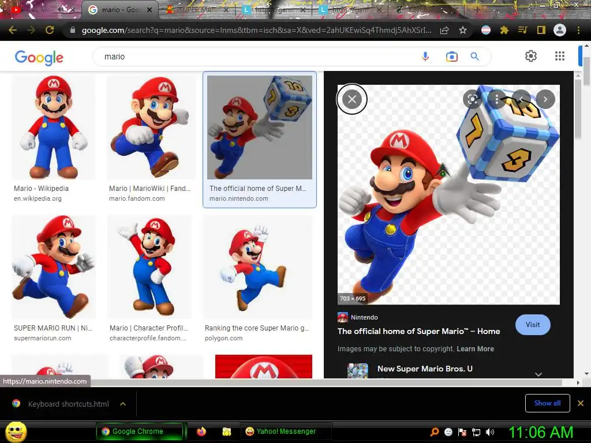Close the mario Google tab
This screenshot has height=443, width=591.
pyautogui.click(x=149, y=10)
